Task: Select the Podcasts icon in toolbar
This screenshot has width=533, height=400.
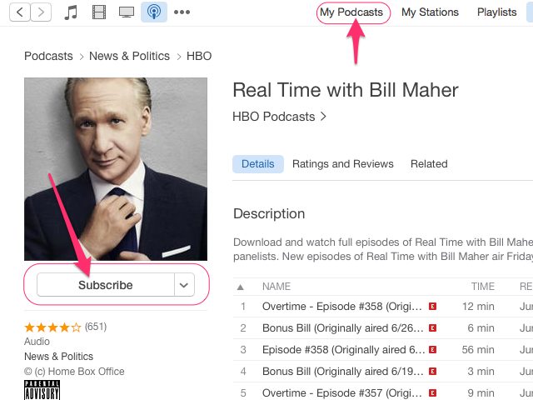Action: pos(154,12)
